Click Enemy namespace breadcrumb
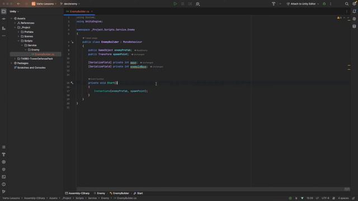Image resolution: width=358 pixels, height=201 pixels. (100, 193)
